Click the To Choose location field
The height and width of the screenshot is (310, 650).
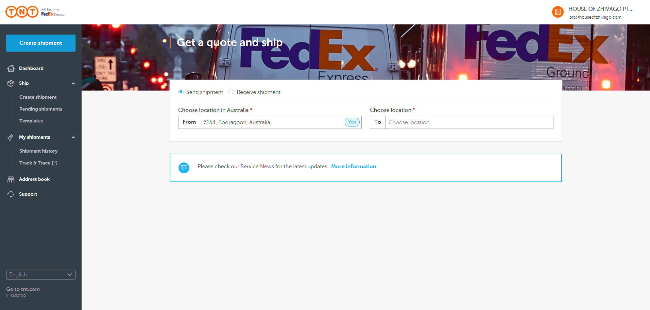click(461, 122)
